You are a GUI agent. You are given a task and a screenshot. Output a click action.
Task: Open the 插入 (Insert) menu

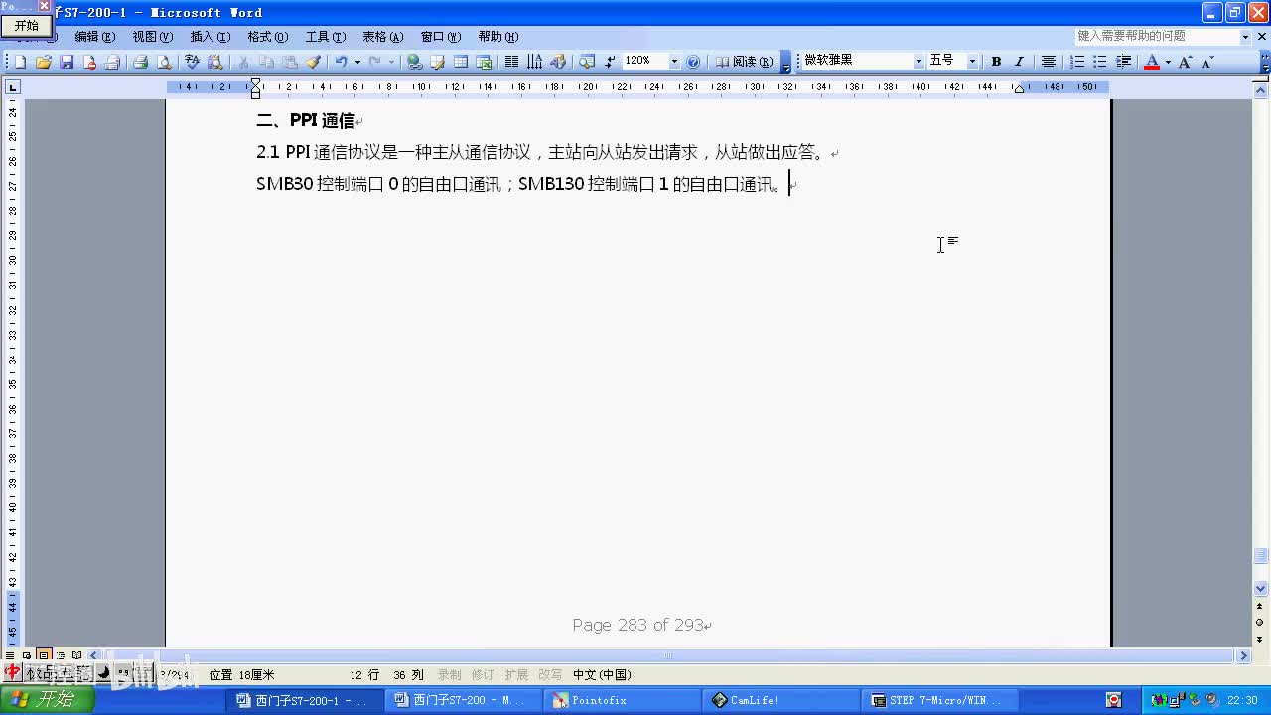210,37
